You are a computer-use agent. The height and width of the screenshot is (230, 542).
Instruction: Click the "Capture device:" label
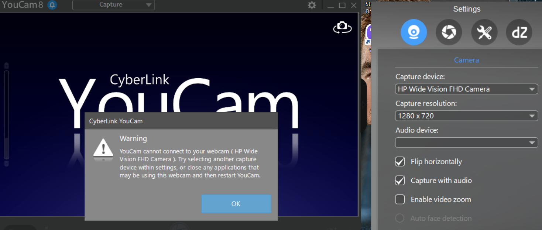420,77
